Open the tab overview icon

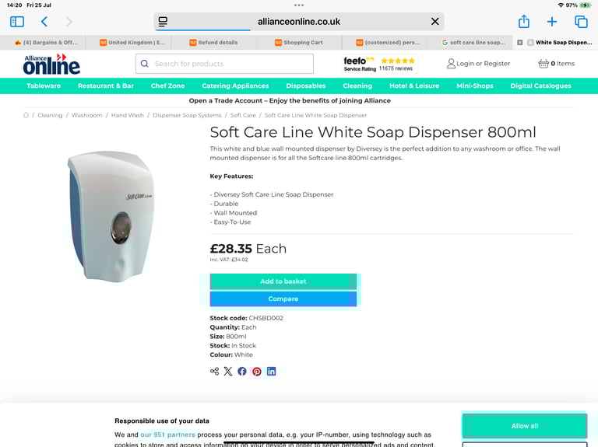click(x=581, y=22)
